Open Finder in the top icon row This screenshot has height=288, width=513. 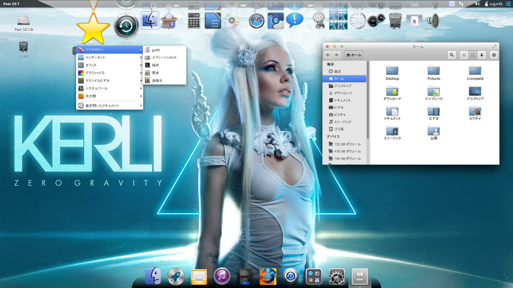click(150, 20)
